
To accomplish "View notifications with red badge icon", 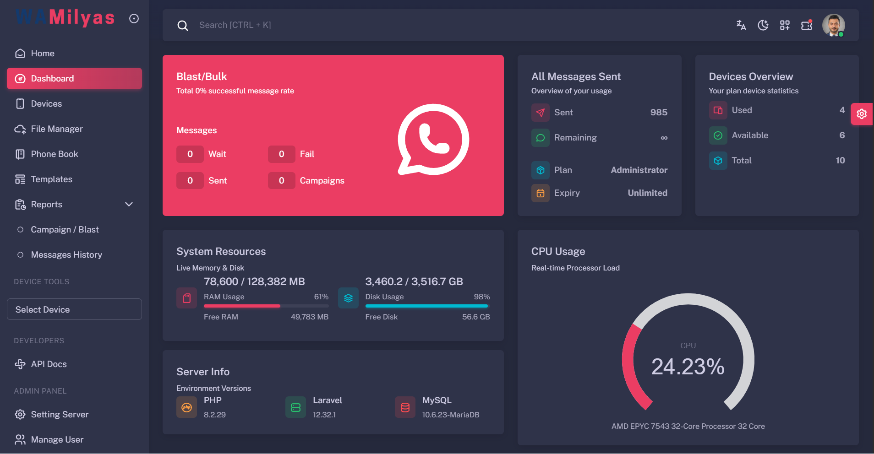I will (x=806, y=26).
